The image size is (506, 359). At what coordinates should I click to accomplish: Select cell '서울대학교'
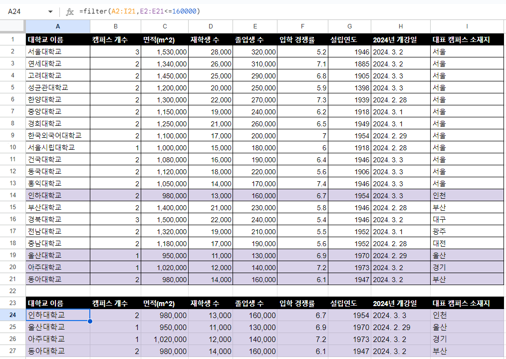(x=58, y=51)
